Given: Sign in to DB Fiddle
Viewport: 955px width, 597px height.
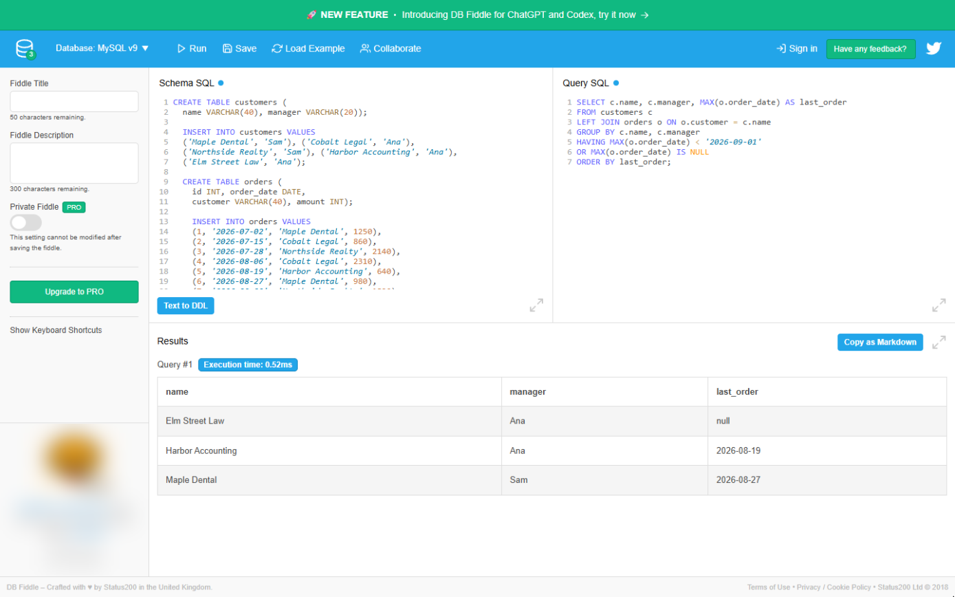Looking at the screenshot, I should tap(797, 49).
